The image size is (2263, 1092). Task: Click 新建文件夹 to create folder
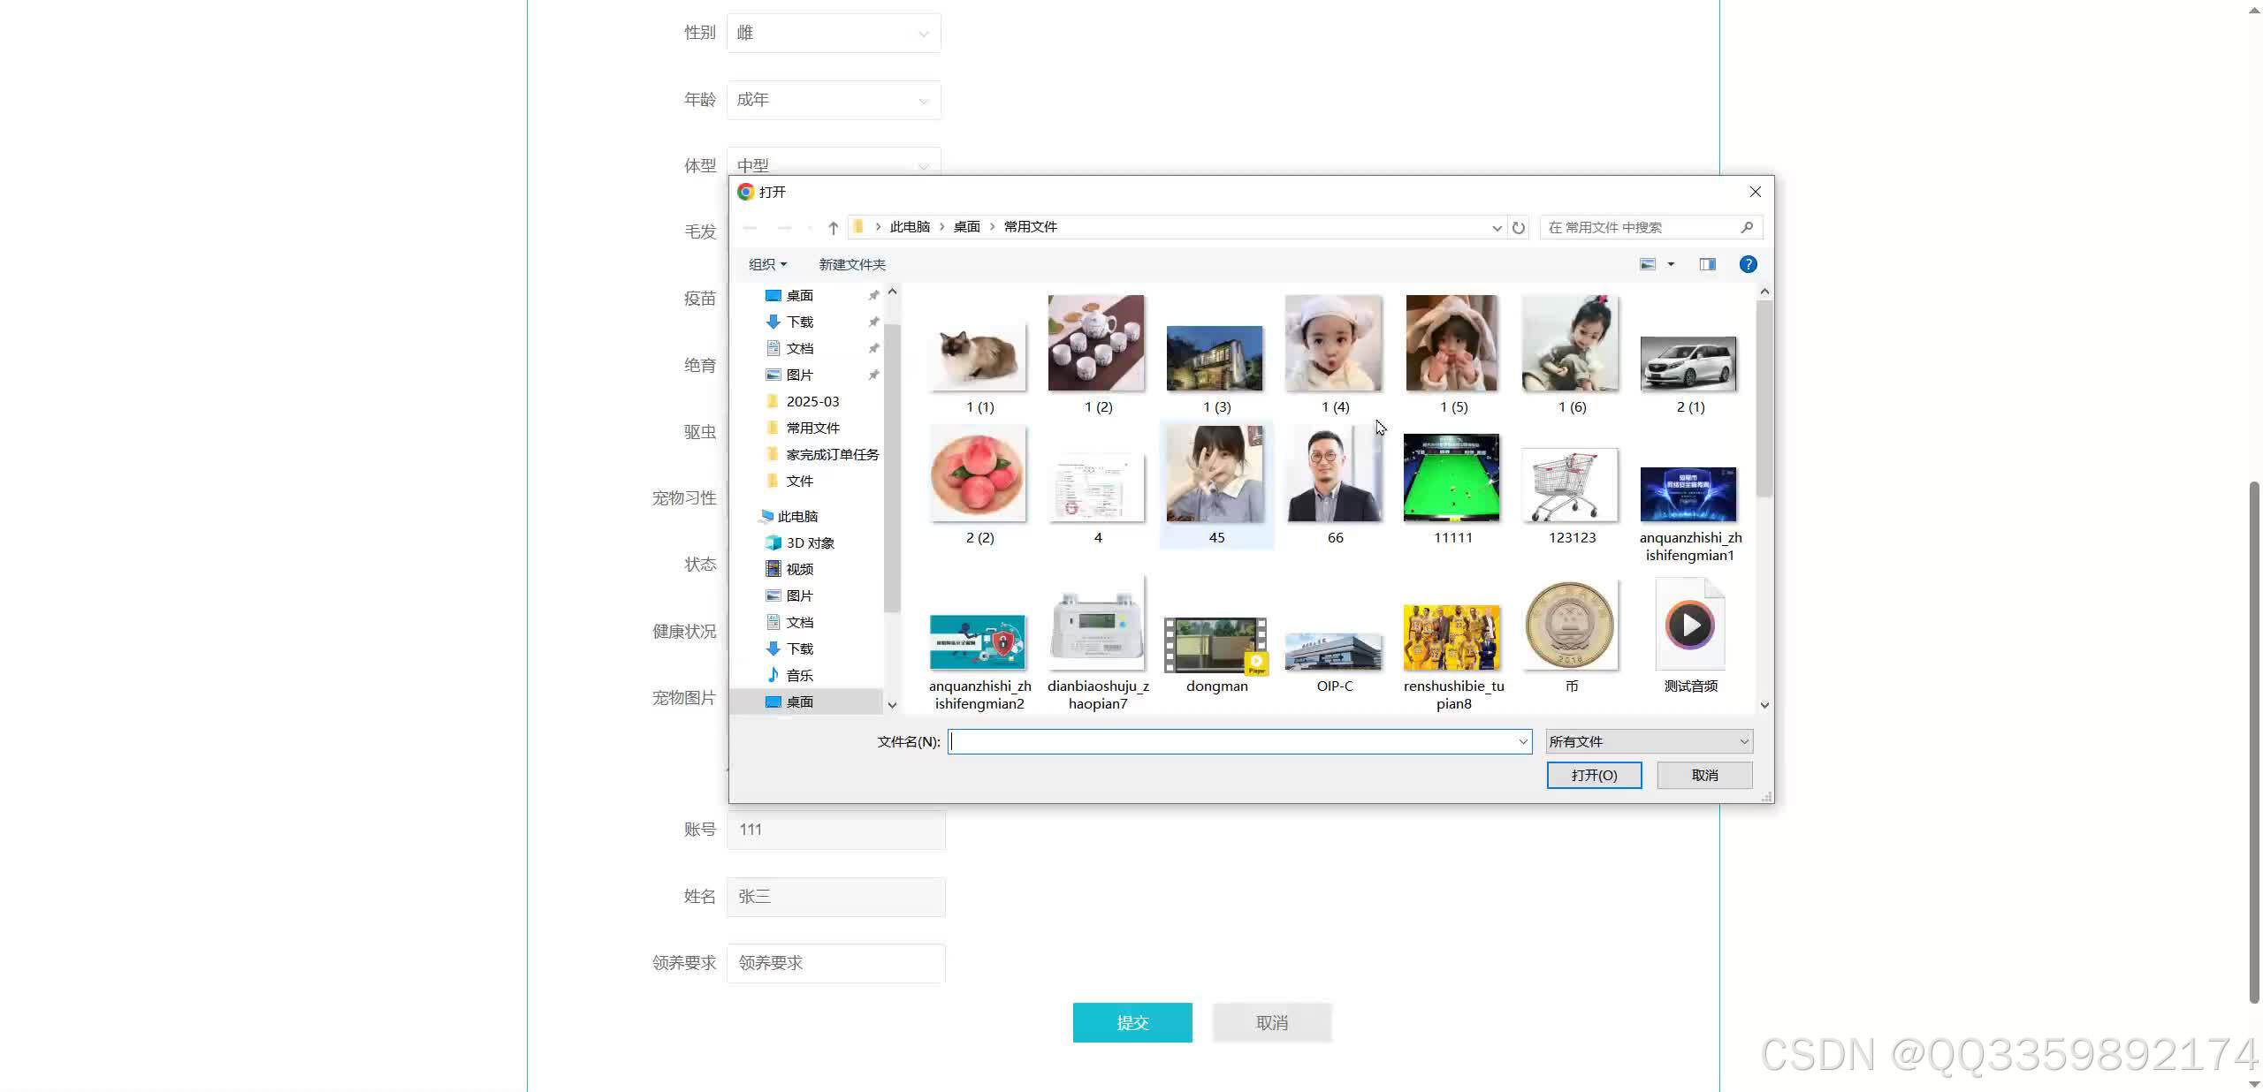pyautogui.click(x=850, y=263)
